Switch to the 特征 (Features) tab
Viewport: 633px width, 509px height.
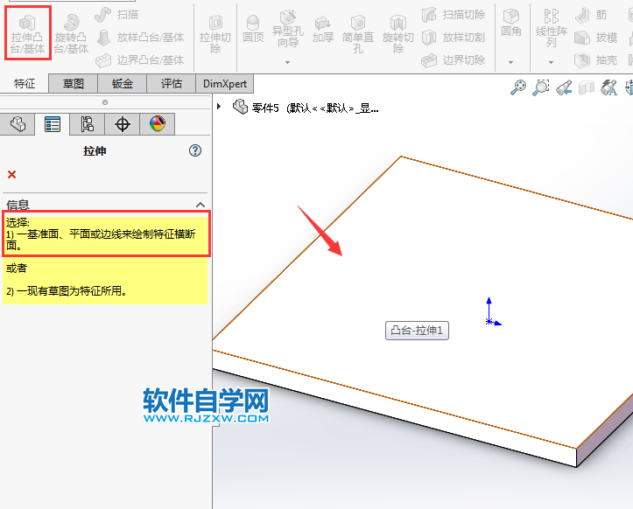point(25,83)
